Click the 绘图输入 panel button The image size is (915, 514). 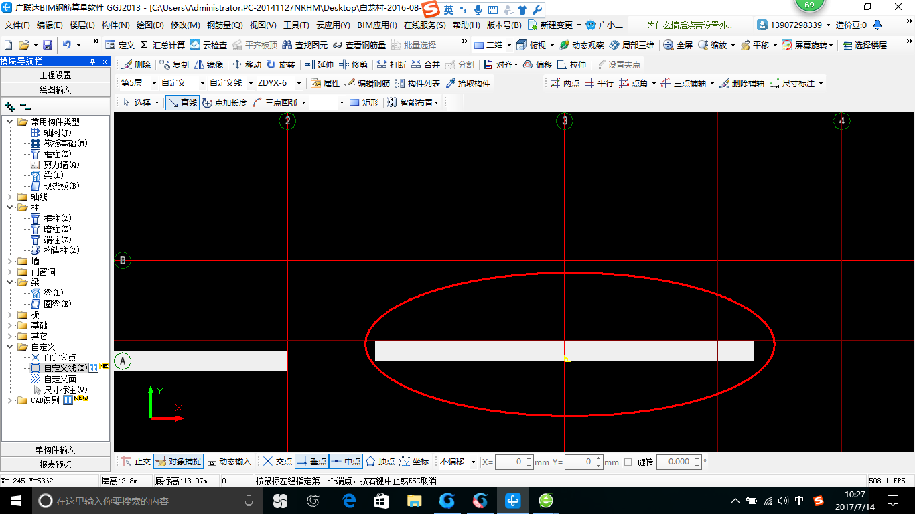point(56,90)
